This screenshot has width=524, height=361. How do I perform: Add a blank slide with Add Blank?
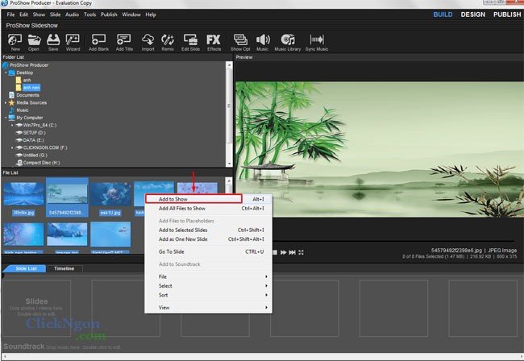[x=98, y=43]
